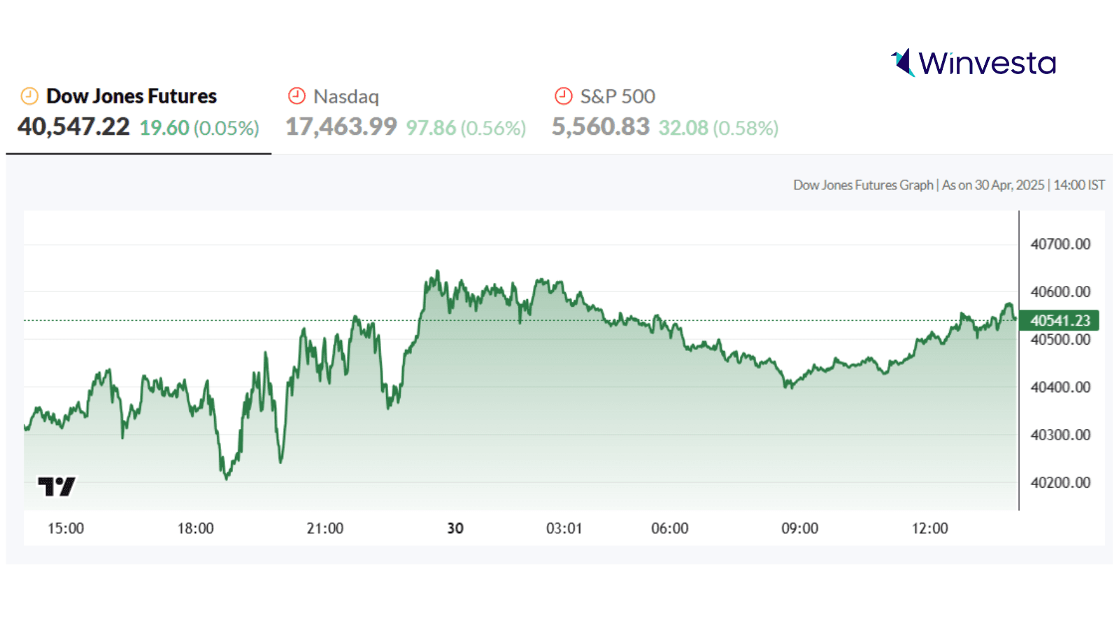Click the 17,463.99 Nasdaq price value
1119x629 pixels.
click(x=341, y=127)
